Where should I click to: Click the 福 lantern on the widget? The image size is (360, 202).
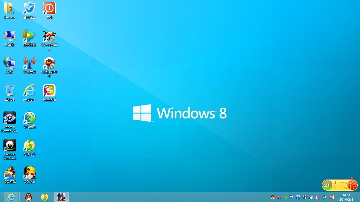(x=352, y=185)
